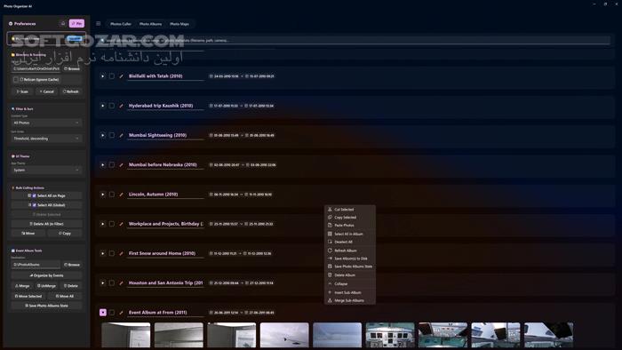Switch to the Photo Albums tab
Viewport: 622px width, 350px height.
pos(150,24)
